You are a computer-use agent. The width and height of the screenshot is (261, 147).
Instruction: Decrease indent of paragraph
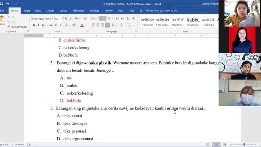pyautogui.click(x=117, y=18)
